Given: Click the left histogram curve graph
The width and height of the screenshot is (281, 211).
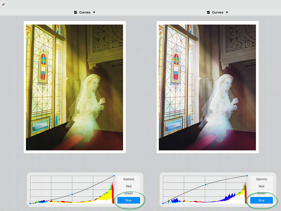Looking at the screenshot, I should click(x=72, y=190).
